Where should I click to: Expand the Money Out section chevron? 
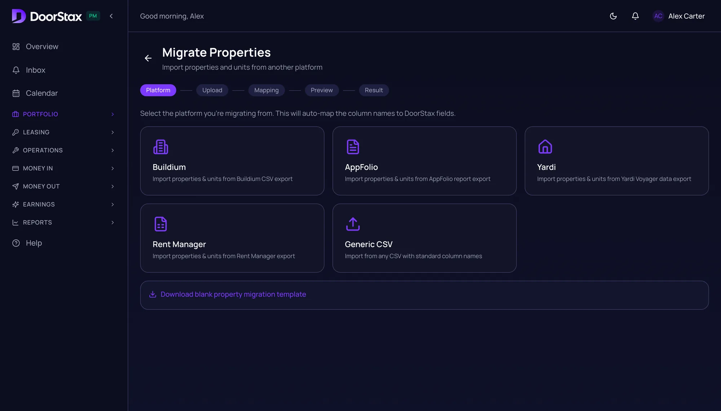point(112,186)
